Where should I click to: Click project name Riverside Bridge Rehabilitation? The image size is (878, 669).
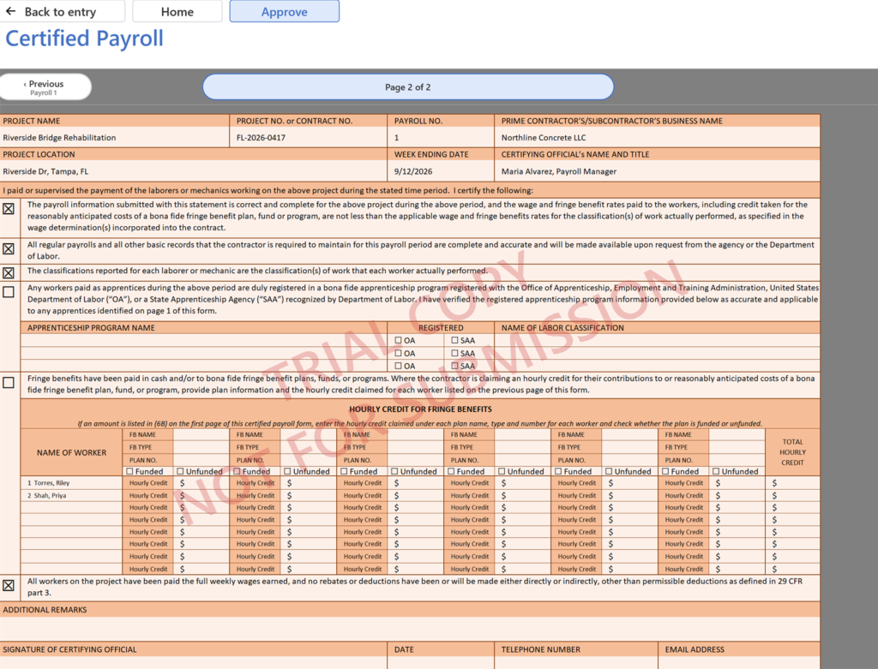click(59, 138)
